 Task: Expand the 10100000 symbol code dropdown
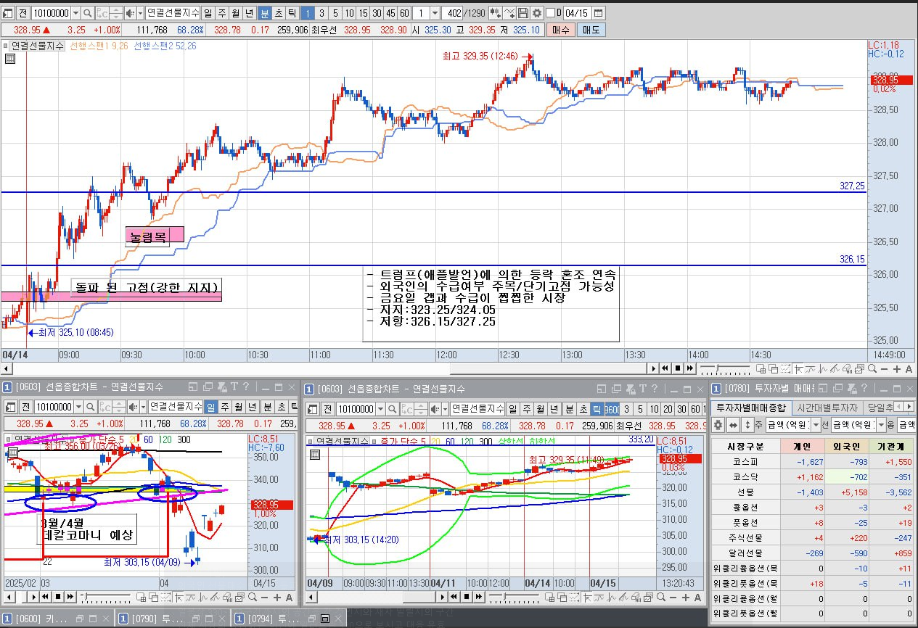tap(75, 13)
